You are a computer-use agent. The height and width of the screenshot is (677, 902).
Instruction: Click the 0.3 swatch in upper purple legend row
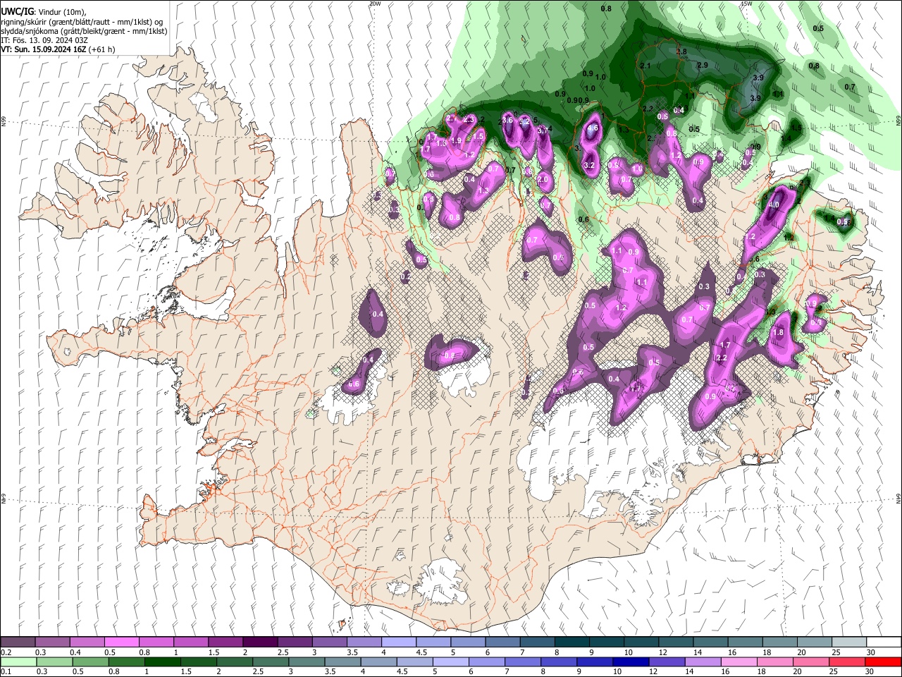tap(53, 642)
